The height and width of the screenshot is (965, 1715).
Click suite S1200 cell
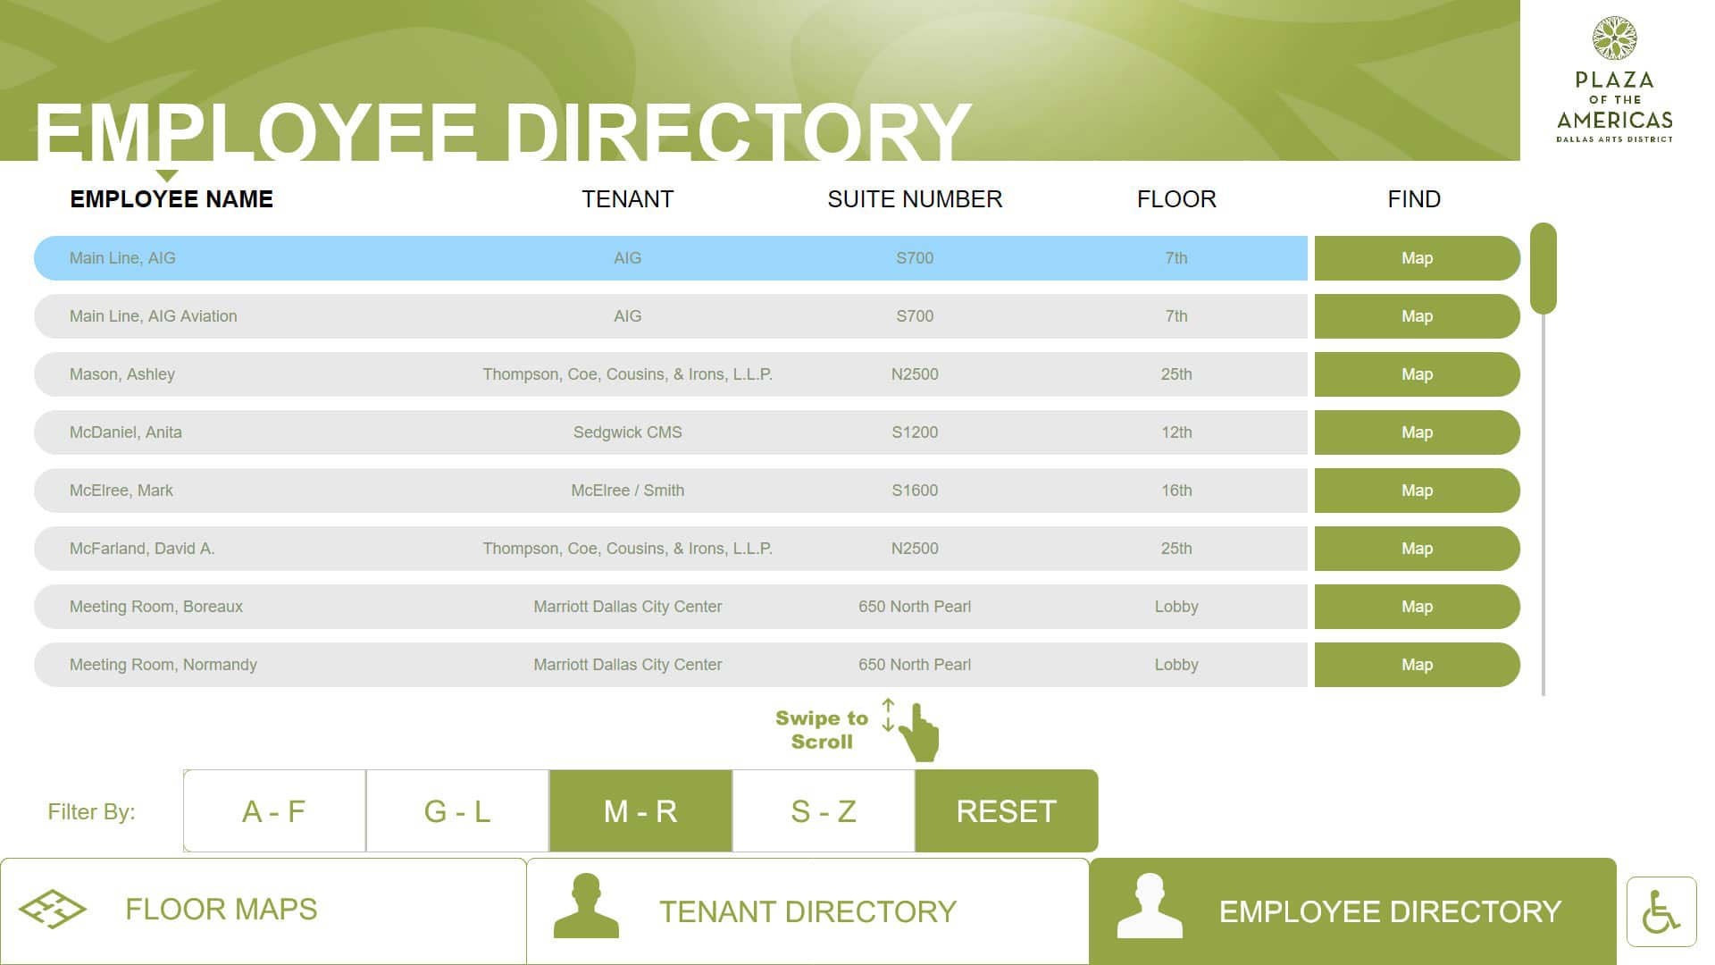(x=915, y=432)
